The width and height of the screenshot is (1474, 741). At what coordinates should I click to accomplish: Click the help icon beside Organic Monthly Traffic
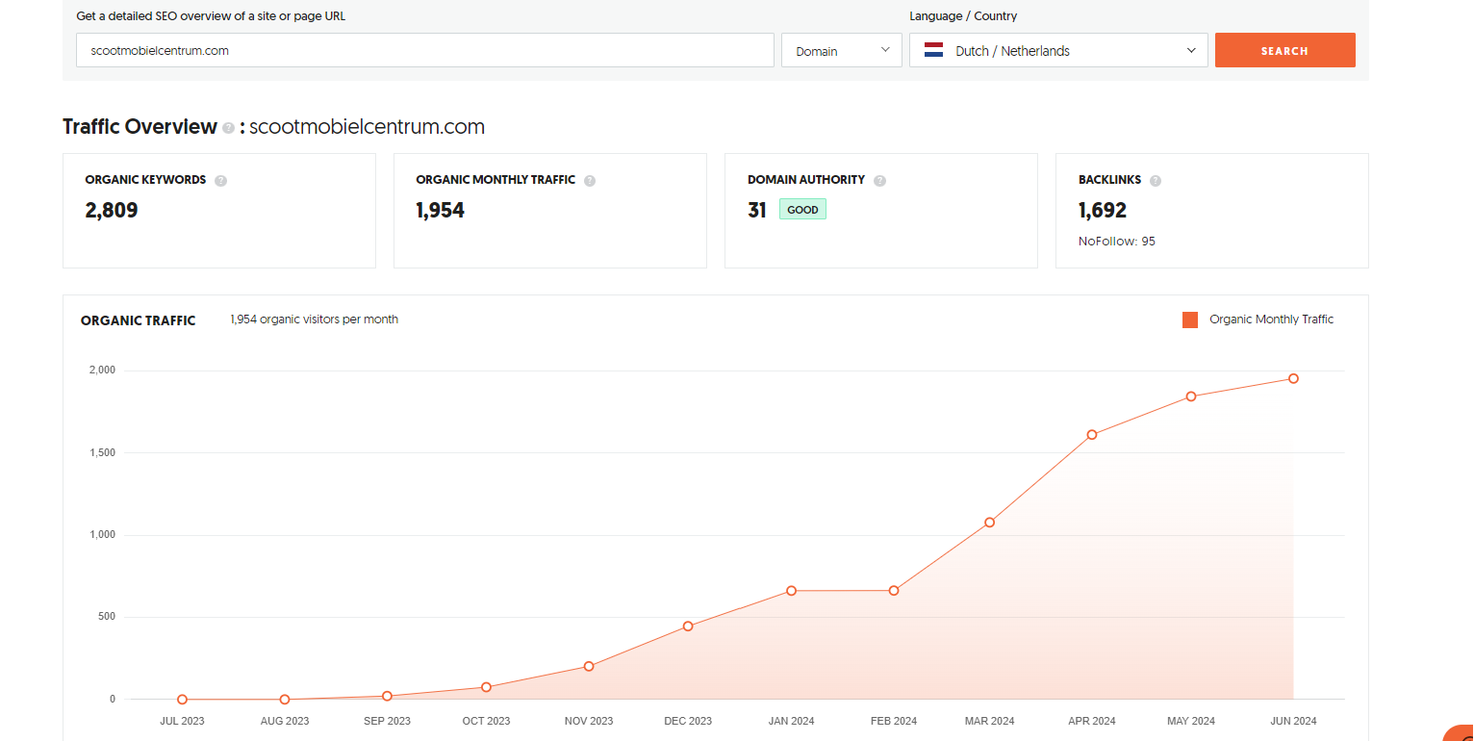pos(590,181)
